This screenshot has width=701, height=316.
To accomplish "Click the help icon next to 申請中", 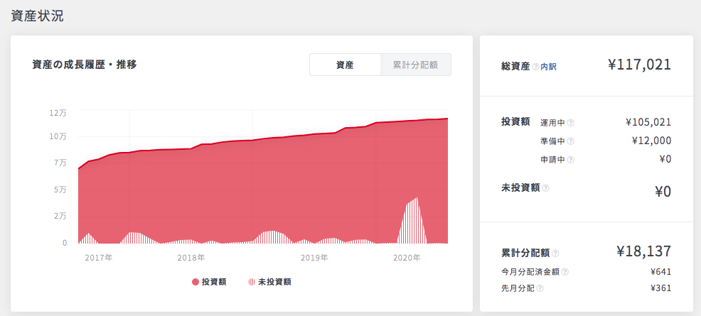I will [570, 160].
